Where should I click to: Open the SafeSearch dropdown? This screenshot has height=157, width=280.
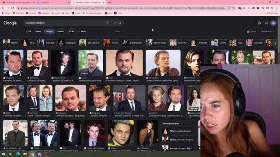coord(267,31)
